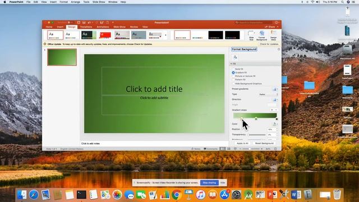Viewport: 359px width, 202px height.
Task: Select the dark rightmost gradient stop
Action: point(277,118)
